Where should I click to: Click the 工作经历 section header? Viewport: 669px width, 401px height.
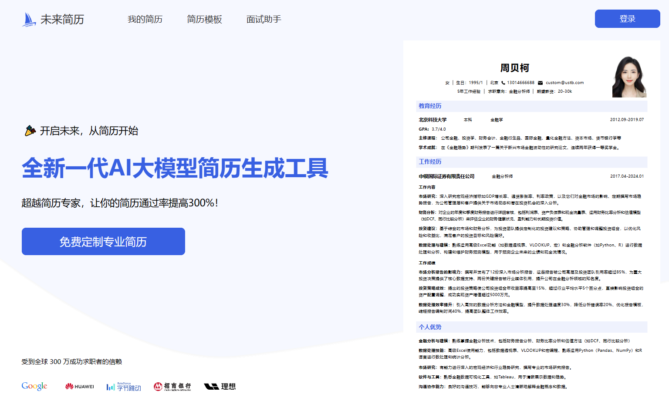(430, 162)
